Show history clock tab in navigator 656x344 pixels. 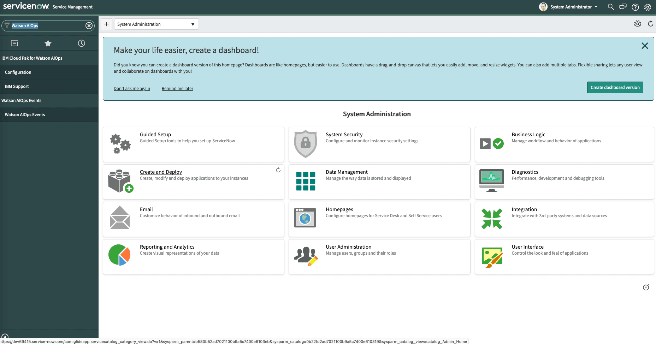pyautogui.click(x=82, y=43)
